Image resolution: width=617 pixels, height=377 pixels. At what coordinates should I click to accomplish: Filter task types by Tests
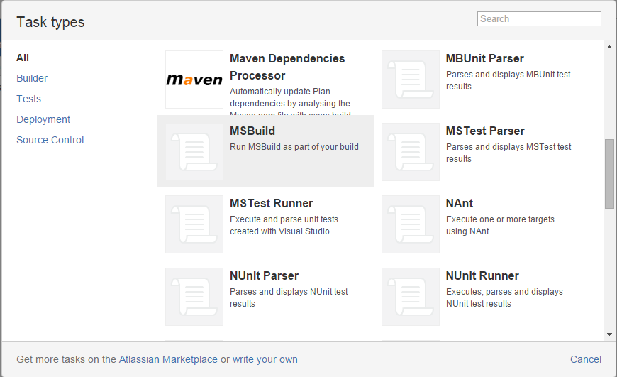tap(29, 99)
